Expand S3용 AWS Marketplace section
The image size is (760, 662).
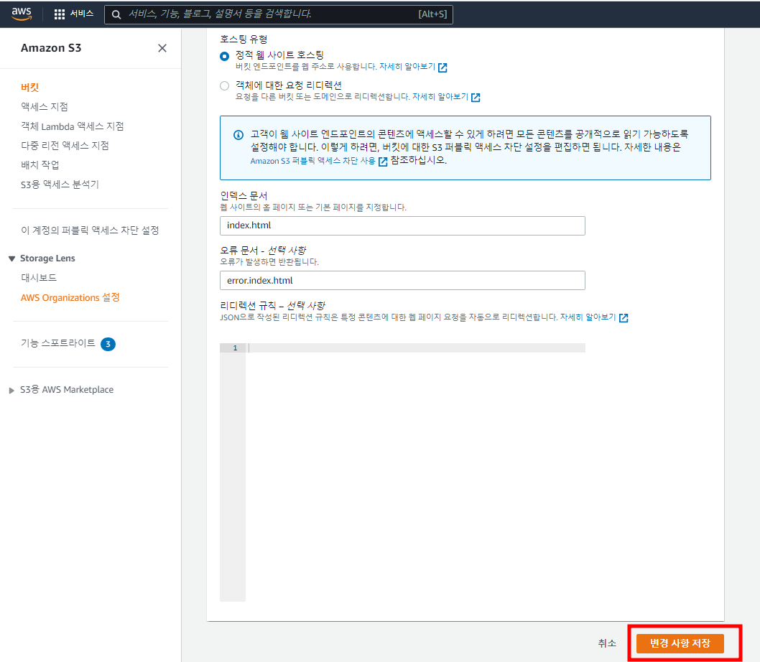click(x=11, y=391)
